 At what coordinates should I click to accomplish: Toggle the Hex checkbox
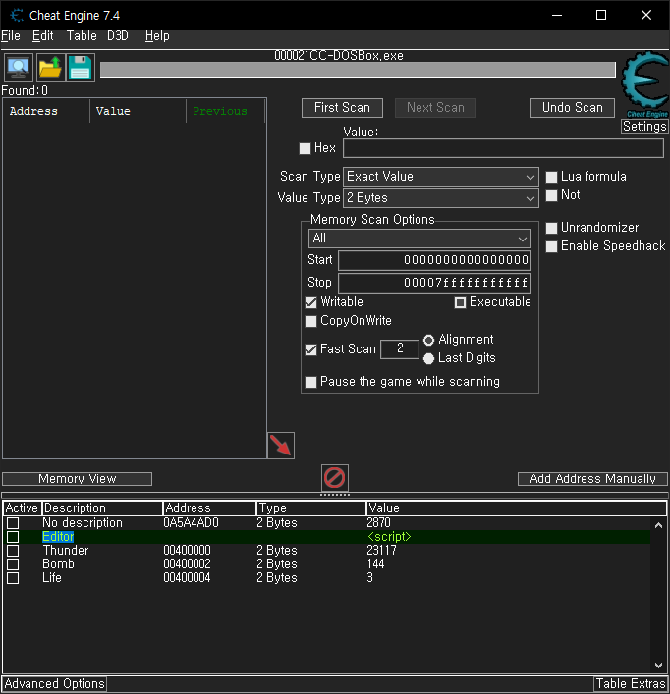pos(305,148)
